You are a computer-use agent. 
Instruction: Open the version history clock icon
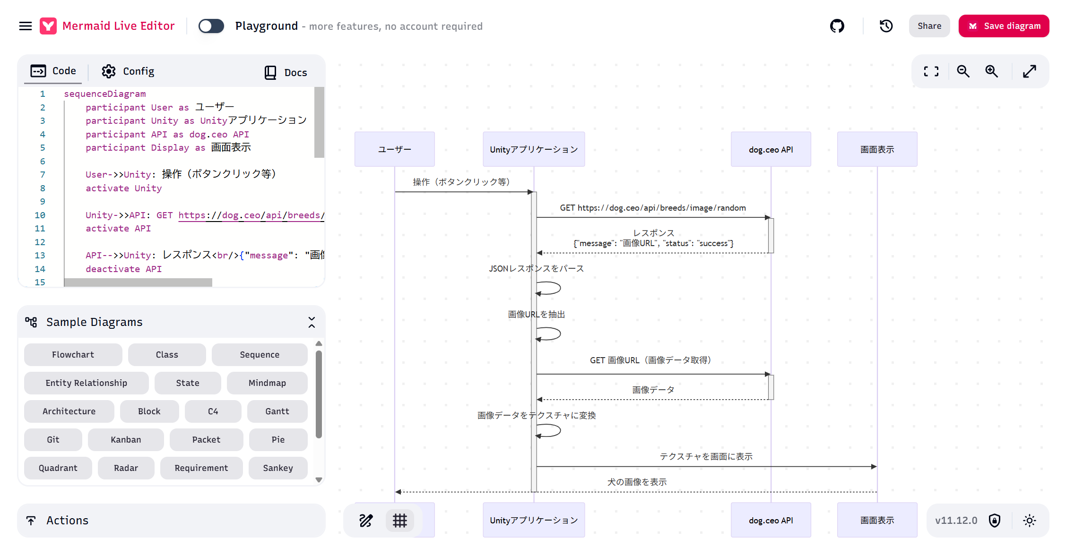(886, 26)
